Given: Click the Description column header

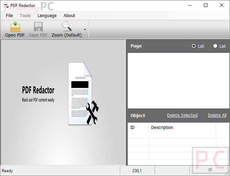Looking at the screenshot, I should (x=182, y=128).
